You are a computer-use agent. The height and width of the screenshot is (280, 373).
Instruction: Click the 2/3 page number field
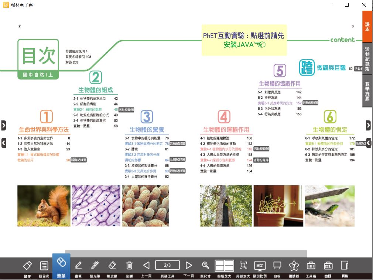pyautogui.click(x=167, y=265)
